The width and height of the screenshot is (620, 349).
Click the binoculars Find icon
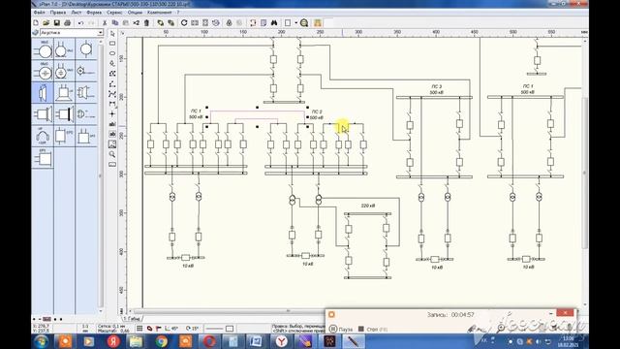(x=274, y=23)
